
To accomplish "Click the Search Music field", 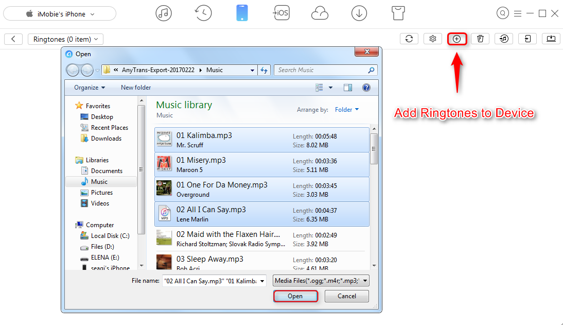I will pyautogui.click(x=325, y=70).
